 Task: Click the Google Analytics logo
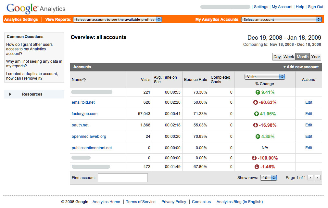pos(36,8)
